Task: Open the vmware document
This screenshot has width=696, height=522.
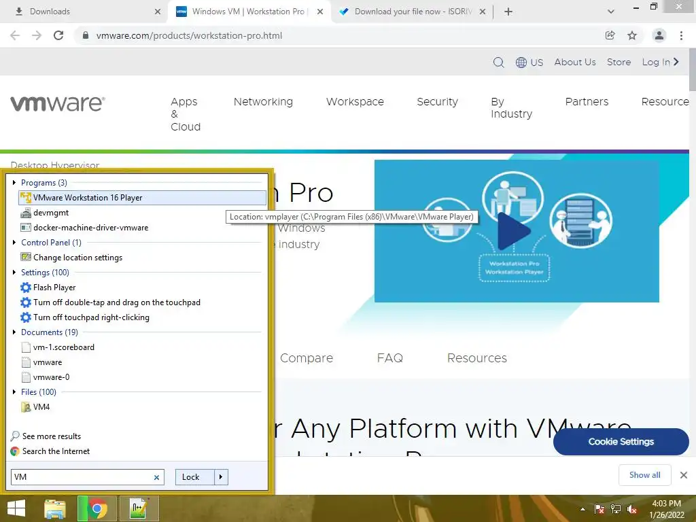Action: click(x=48, y=362)
